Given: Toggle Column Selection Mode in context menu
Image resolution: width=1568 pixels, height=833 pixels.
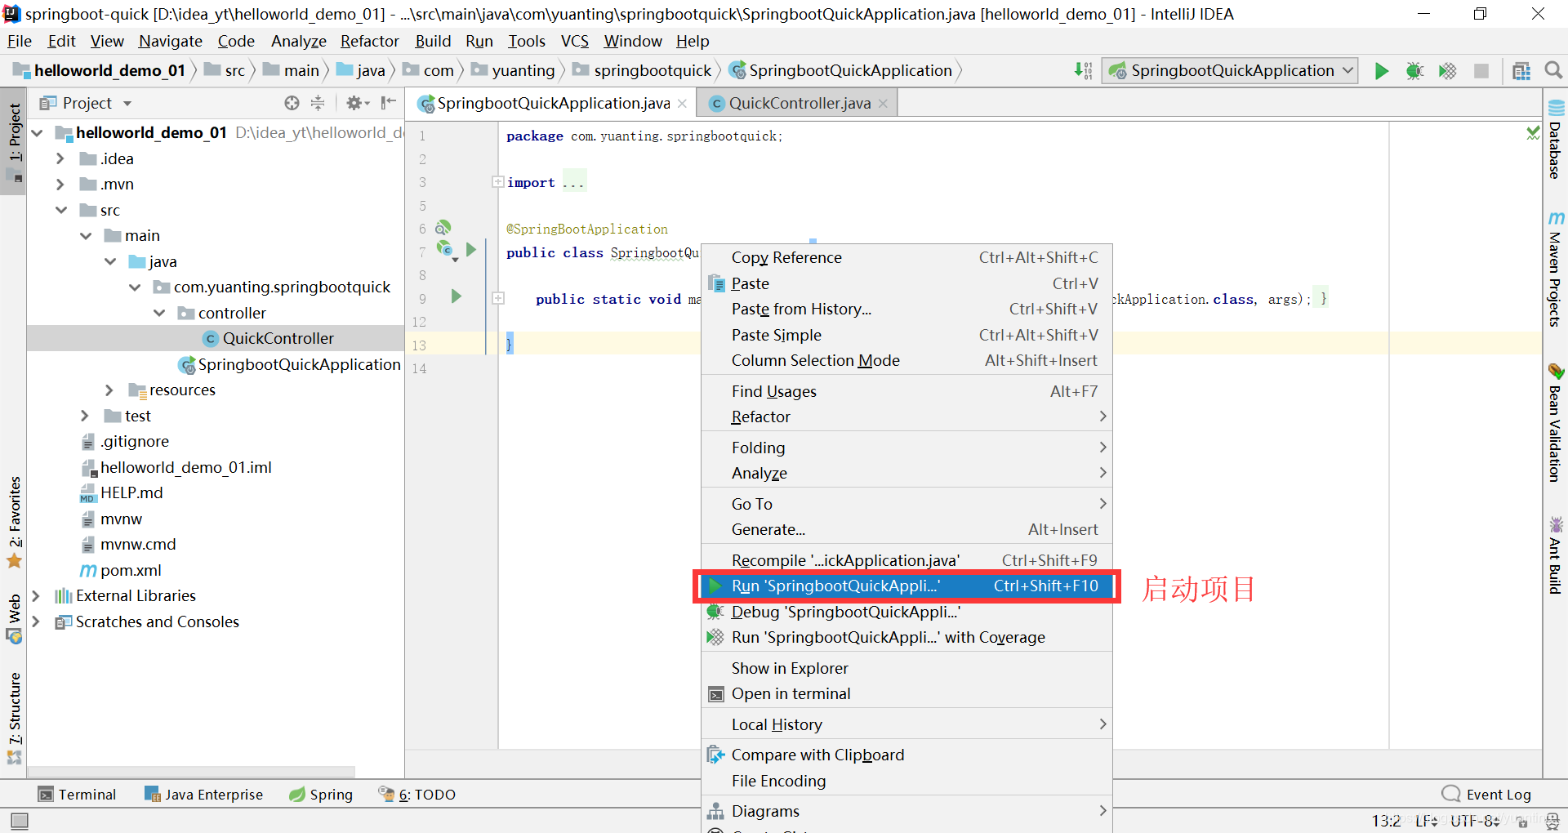Looking at the screenshot, I should click(906, 360).
